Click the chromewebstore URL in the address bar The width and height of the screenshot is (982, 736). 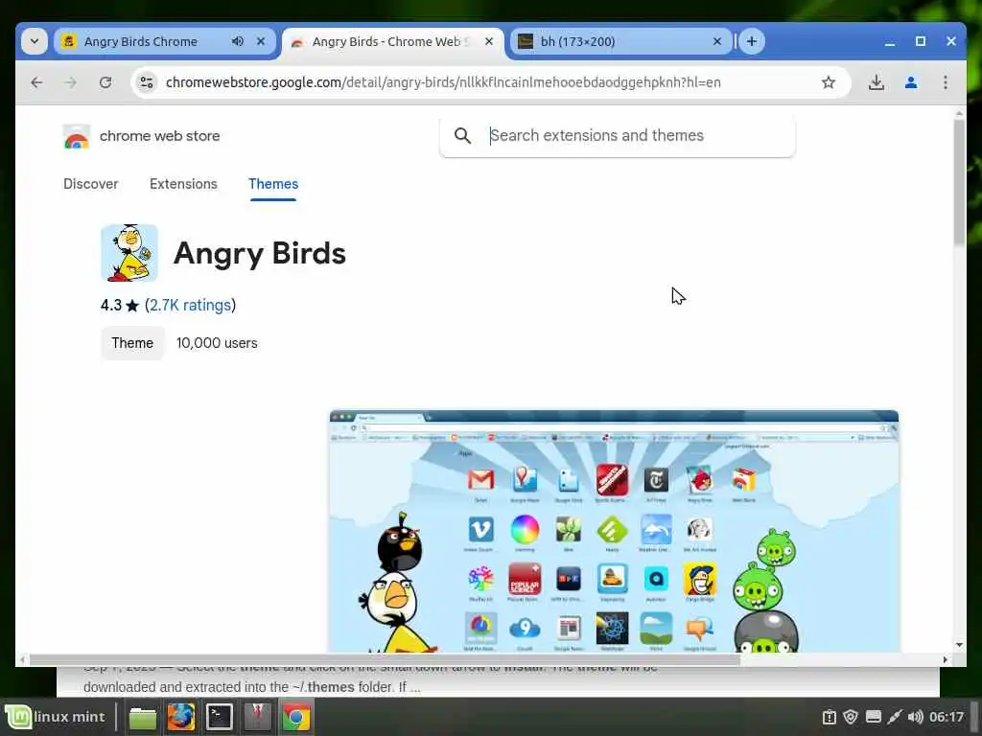click(443, 82)
